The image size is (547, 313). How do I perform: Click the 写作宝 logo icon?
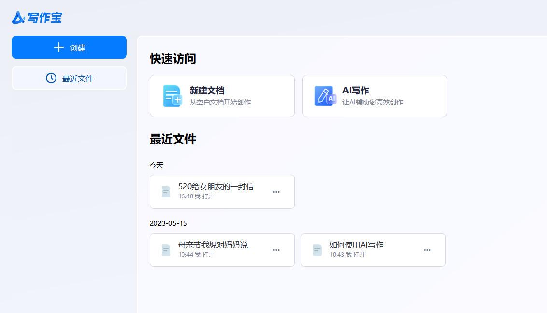click(18, 17)
